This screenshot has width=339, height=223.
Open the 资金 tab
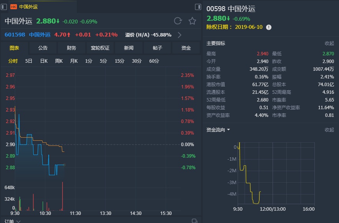coord(186,48)
